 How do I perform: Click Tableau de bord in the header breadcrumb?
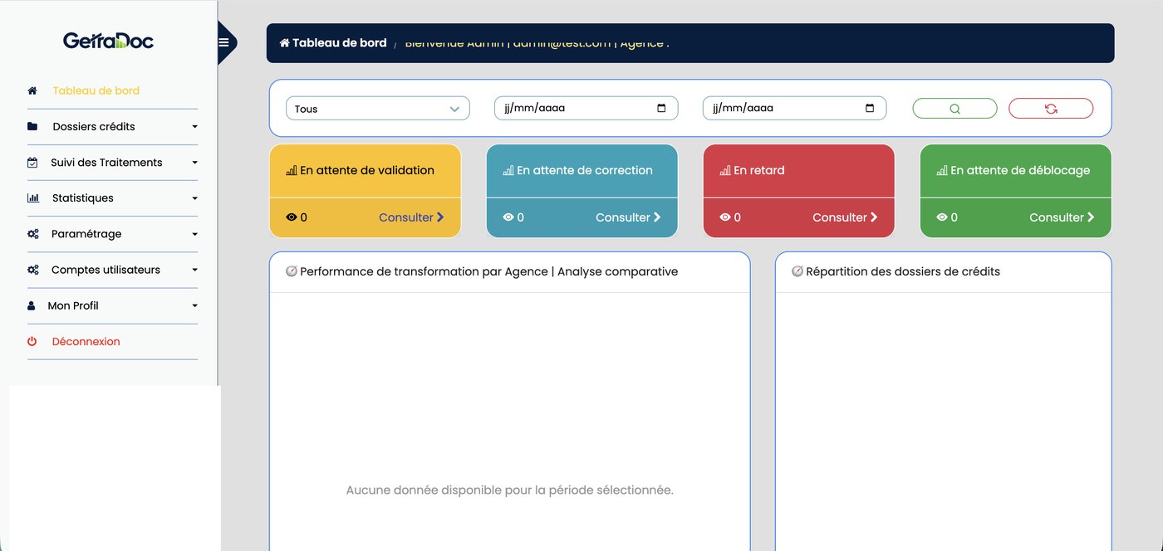click(339, 43)
